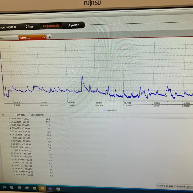Click the 28.08.2024 date label on the axis
The width and height of the screenshot is (193, 193).
(x=44, y=105)
